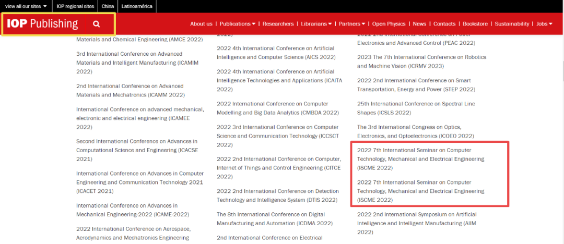This screenshot has width=564, height=244.
Task: Open the AICS 2022 conference link
Action: [276, 53]
